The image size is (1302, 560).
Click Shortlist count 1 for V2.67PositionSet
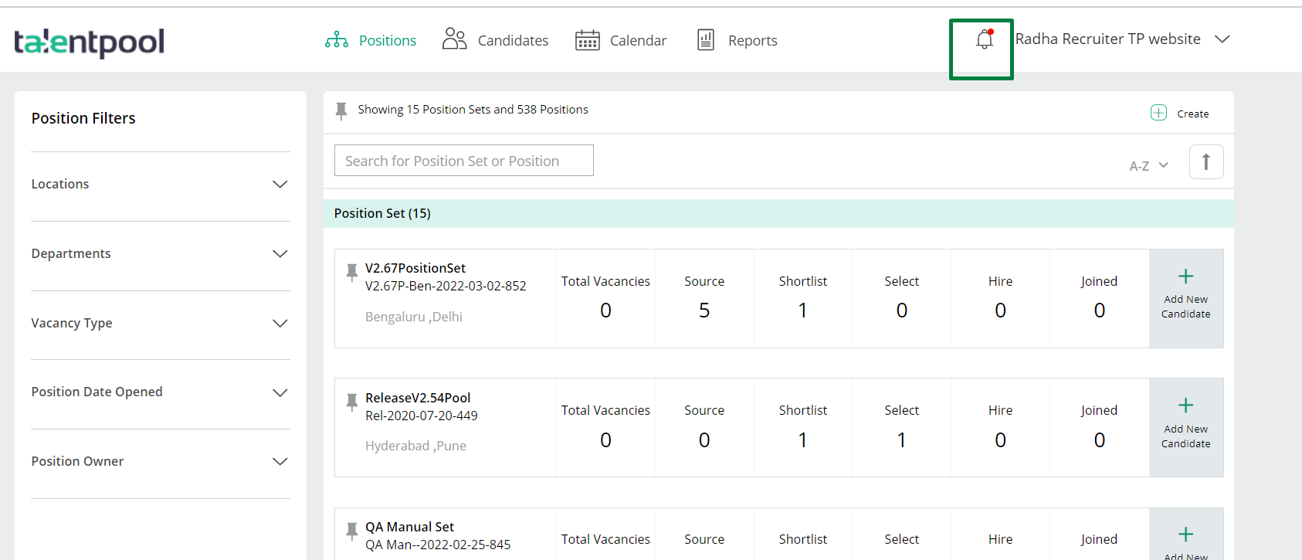coord(803,311)
